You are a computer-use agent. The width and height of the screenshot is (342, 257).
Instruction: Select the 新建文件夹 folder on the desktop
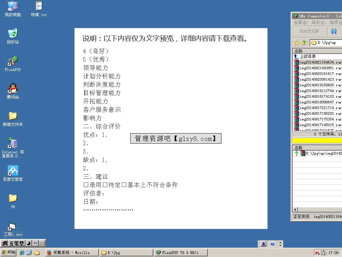click(13, 119)
